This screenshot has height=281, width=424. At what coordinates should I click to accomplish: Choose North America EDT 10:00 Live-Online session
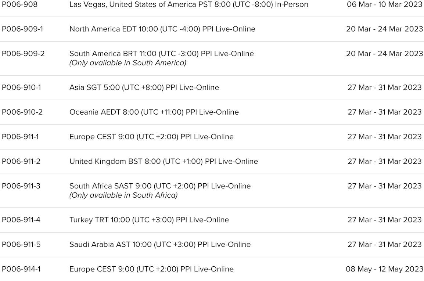[162, 29]
